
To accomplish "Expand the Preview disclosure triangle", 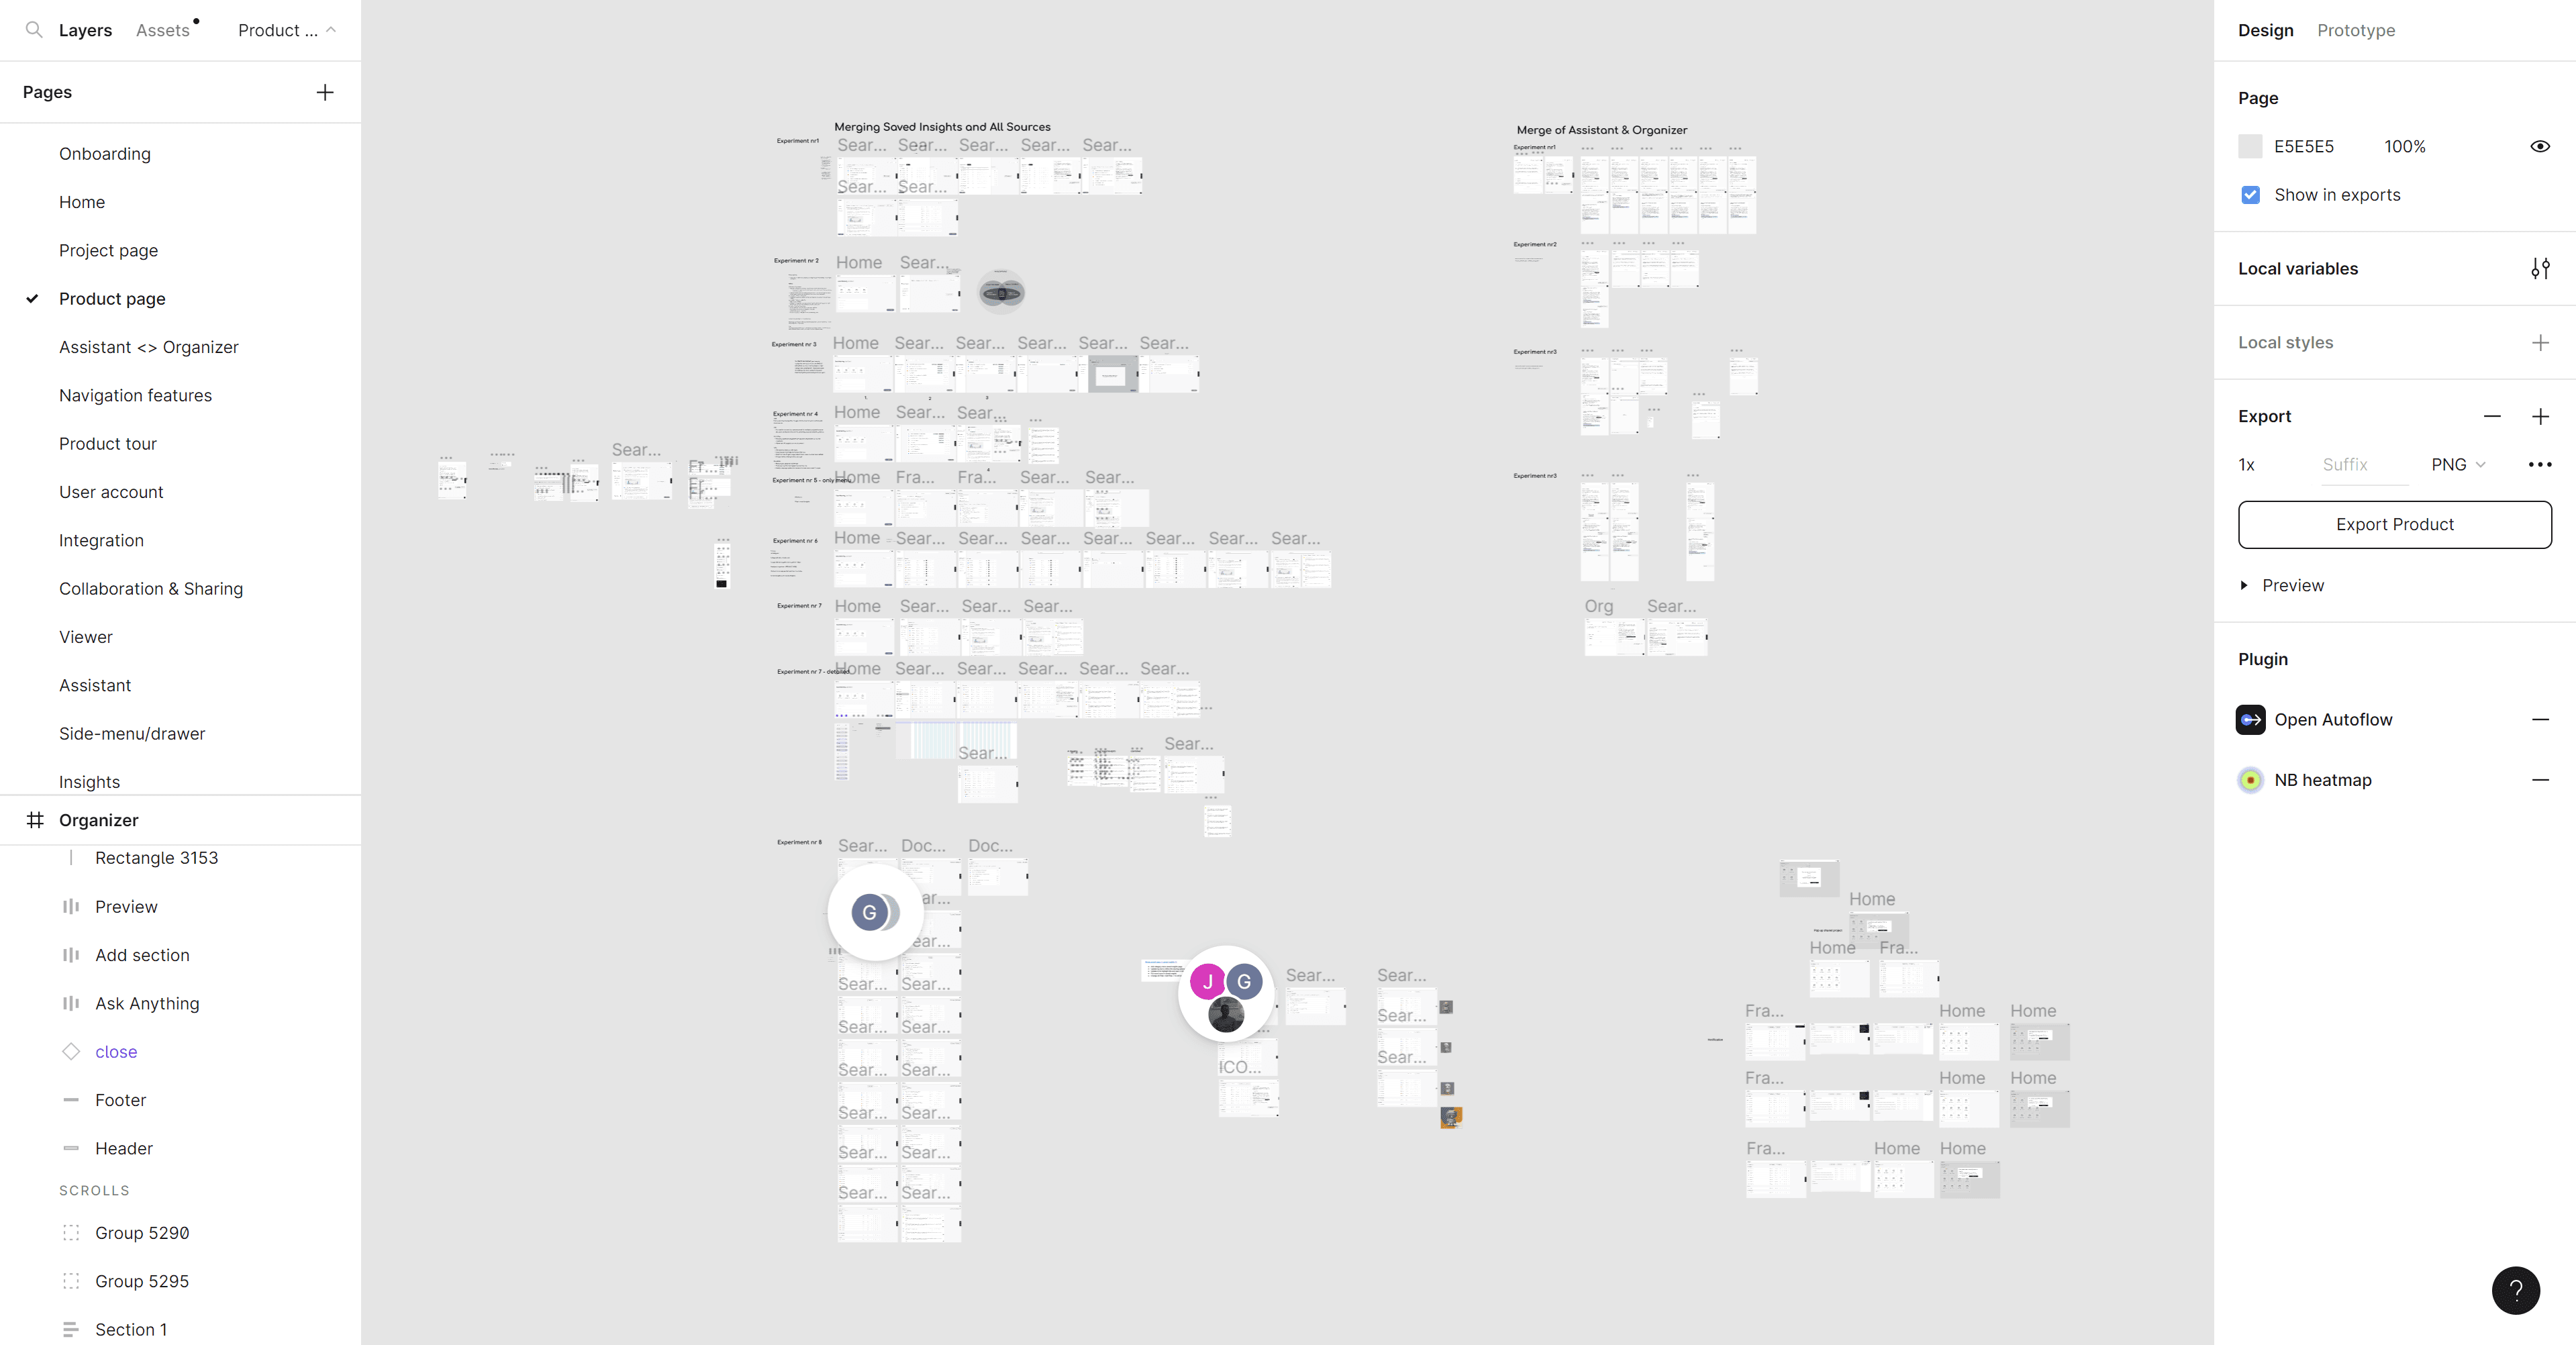I will pyautogui.click(x=2246, y=585).
